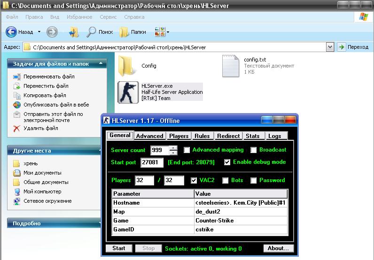Screen dimensions: 374x260
Task: Open the Файл menu
Action: [12, 17]
